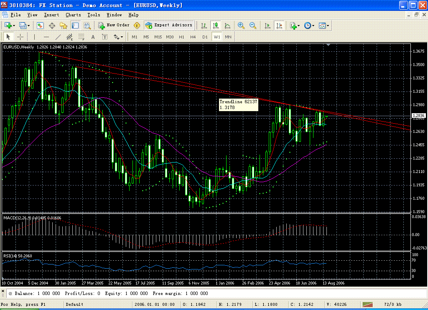Open the Strategy Tester magnifier icon
Viewport: 428px width, 310px height.
[87, 25]
